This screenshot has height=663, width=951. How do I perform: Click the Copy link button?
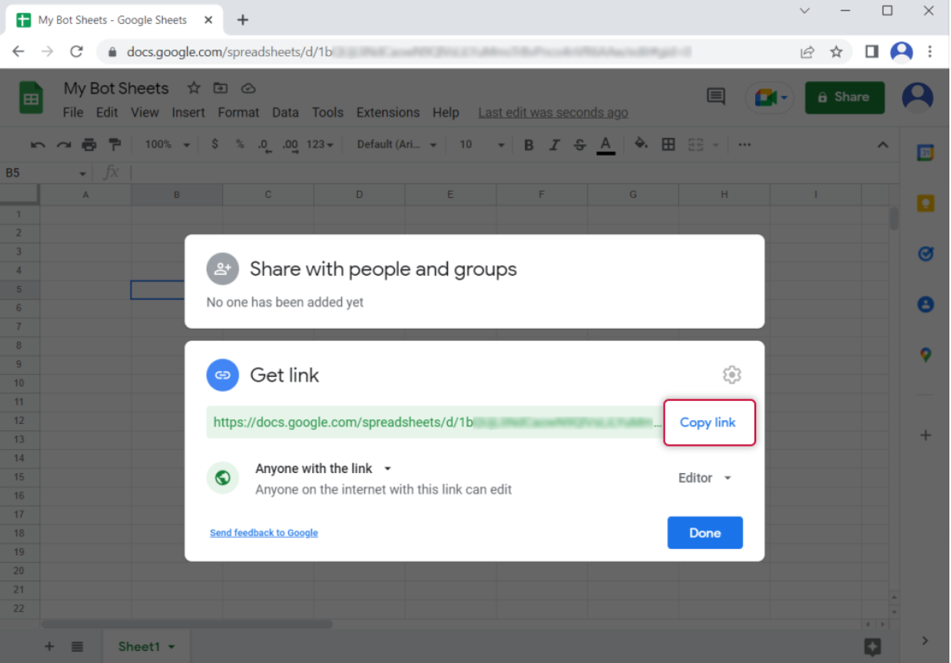click(x=708, y=422)
